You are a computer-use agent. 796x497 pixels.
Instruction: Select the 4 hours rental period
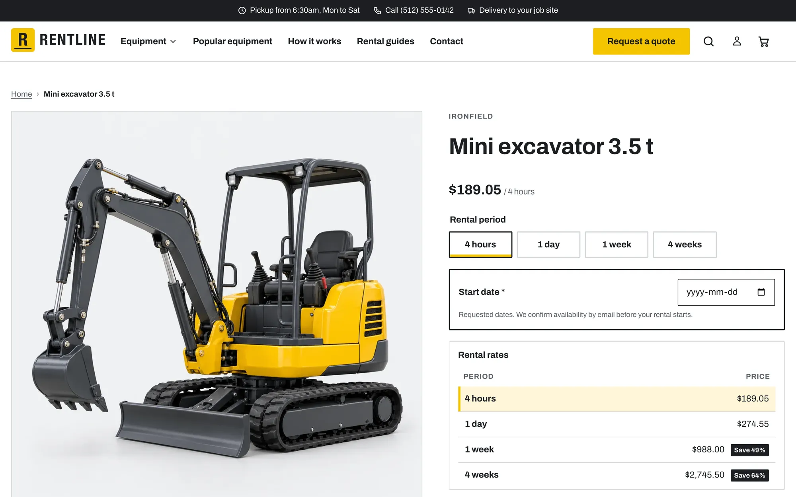coord(480,245)
